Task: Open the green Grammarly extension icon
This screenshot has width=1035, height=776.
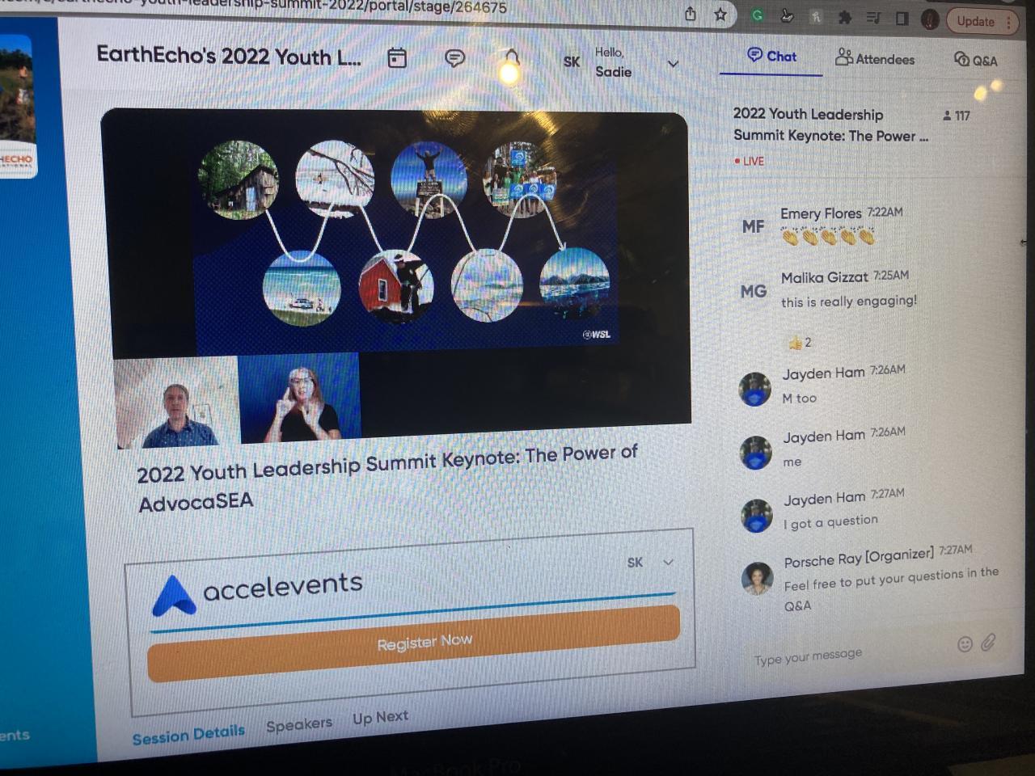Action: (x=757, y=15)
